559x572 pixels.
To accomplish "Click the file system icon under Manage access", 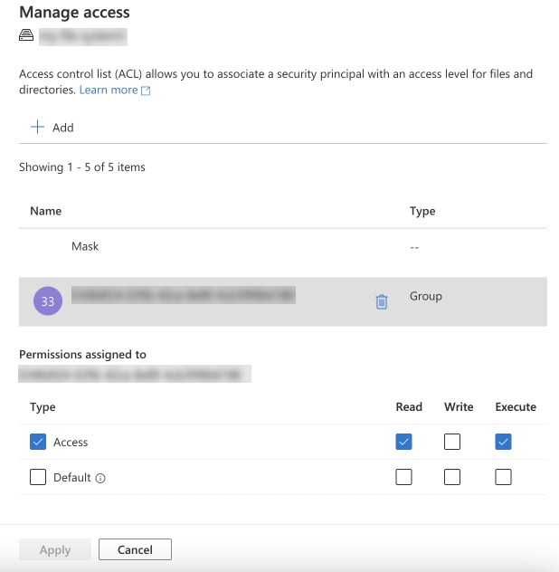I will click(26, 36).
